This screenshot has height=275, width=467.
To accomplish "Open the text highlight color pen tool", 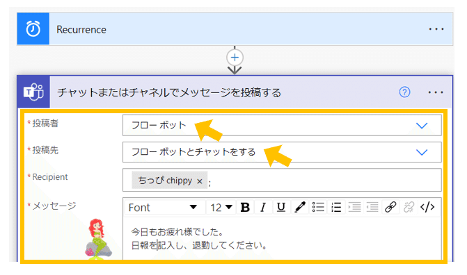I will coord(300,207).
